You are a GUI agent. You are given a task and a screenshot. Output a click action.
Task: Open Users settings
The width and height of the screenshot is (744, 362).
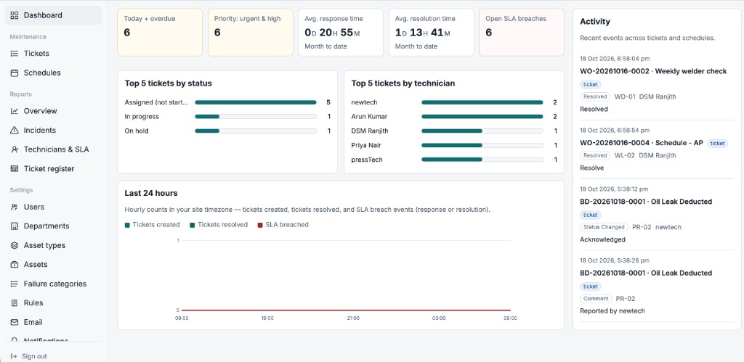pos(53,207)
